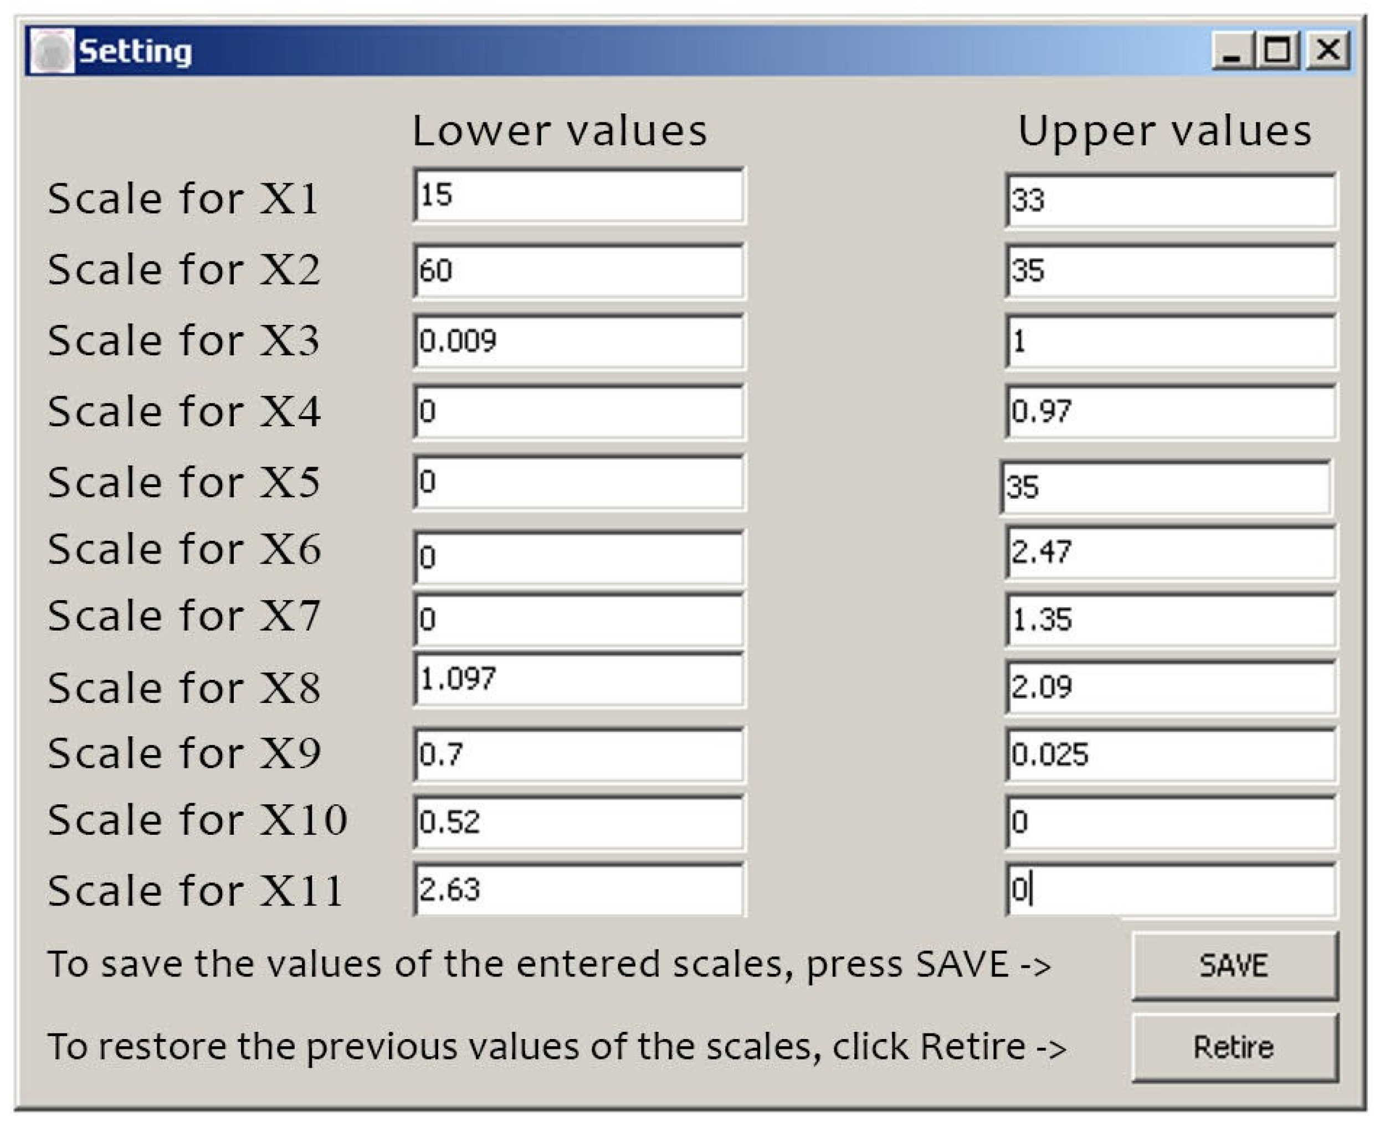This screenshot has width=1385, height=1132.
Task: Click the Setting window app icon
Action: click(52, 51)
